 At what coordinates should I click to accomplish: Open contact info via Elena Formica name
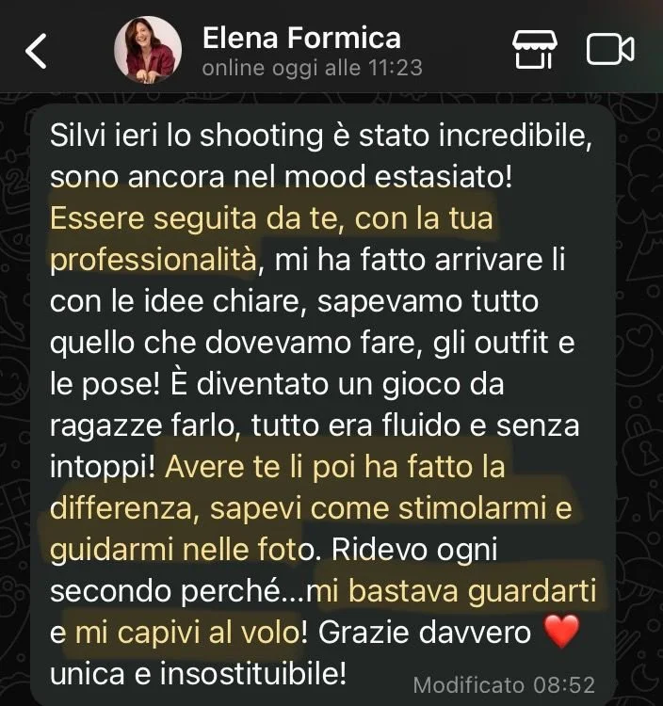point(301,38)
